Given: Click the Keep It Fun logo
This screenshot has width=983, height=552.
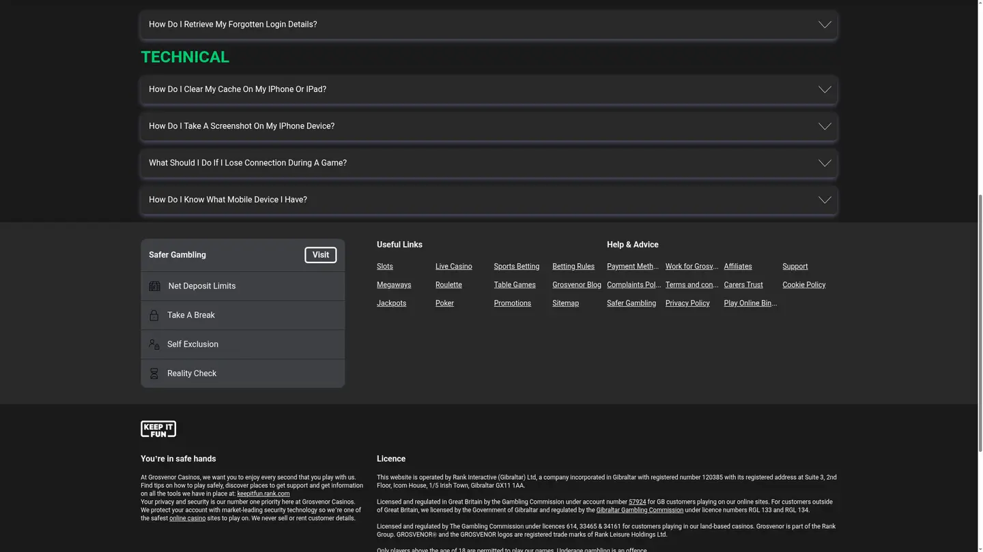Looking at the screenshot, I should (158, 429).
